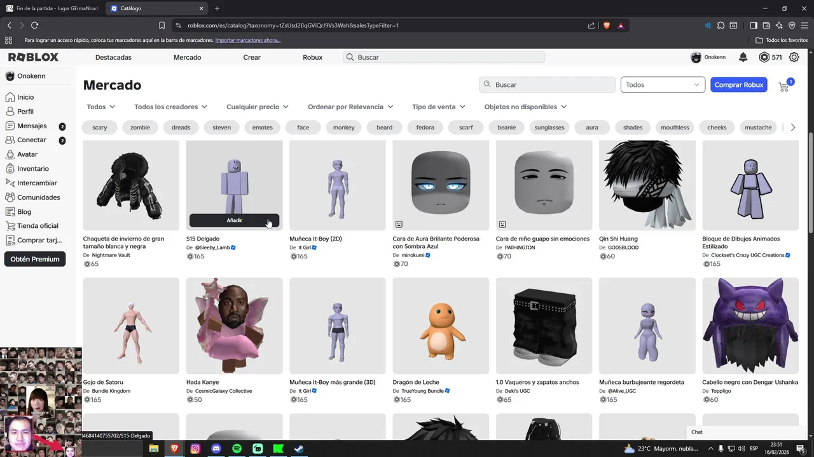Expand the Todos category filter
814x457 pixels.
pyautogui.click(x=101, y=107)
